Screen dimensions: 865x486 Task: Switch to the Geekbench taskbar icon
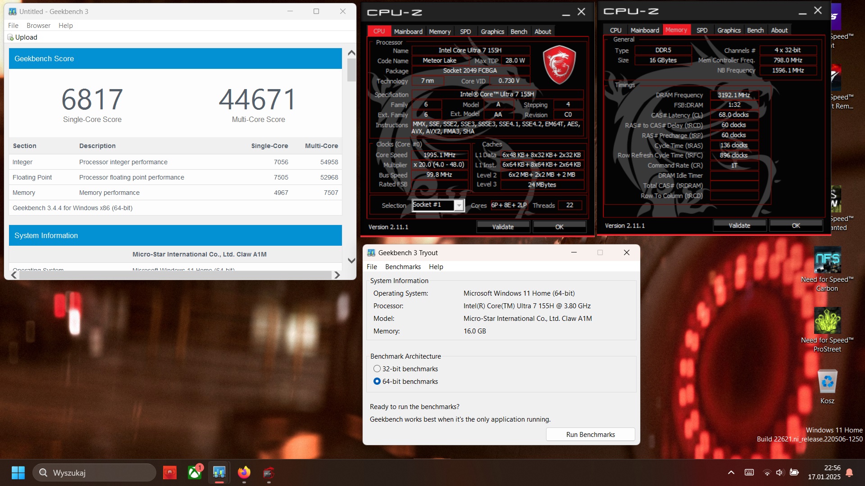(x=219, y=472)
